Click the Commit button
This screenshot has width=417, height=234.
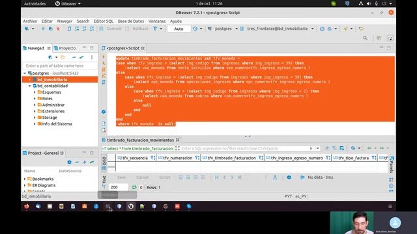click(111, 29)
